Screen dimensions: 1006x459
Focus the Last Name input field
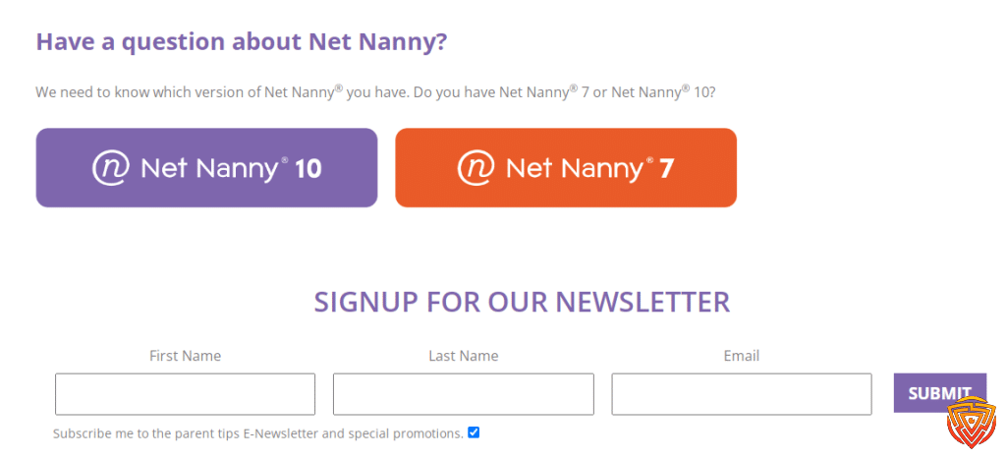464,394
